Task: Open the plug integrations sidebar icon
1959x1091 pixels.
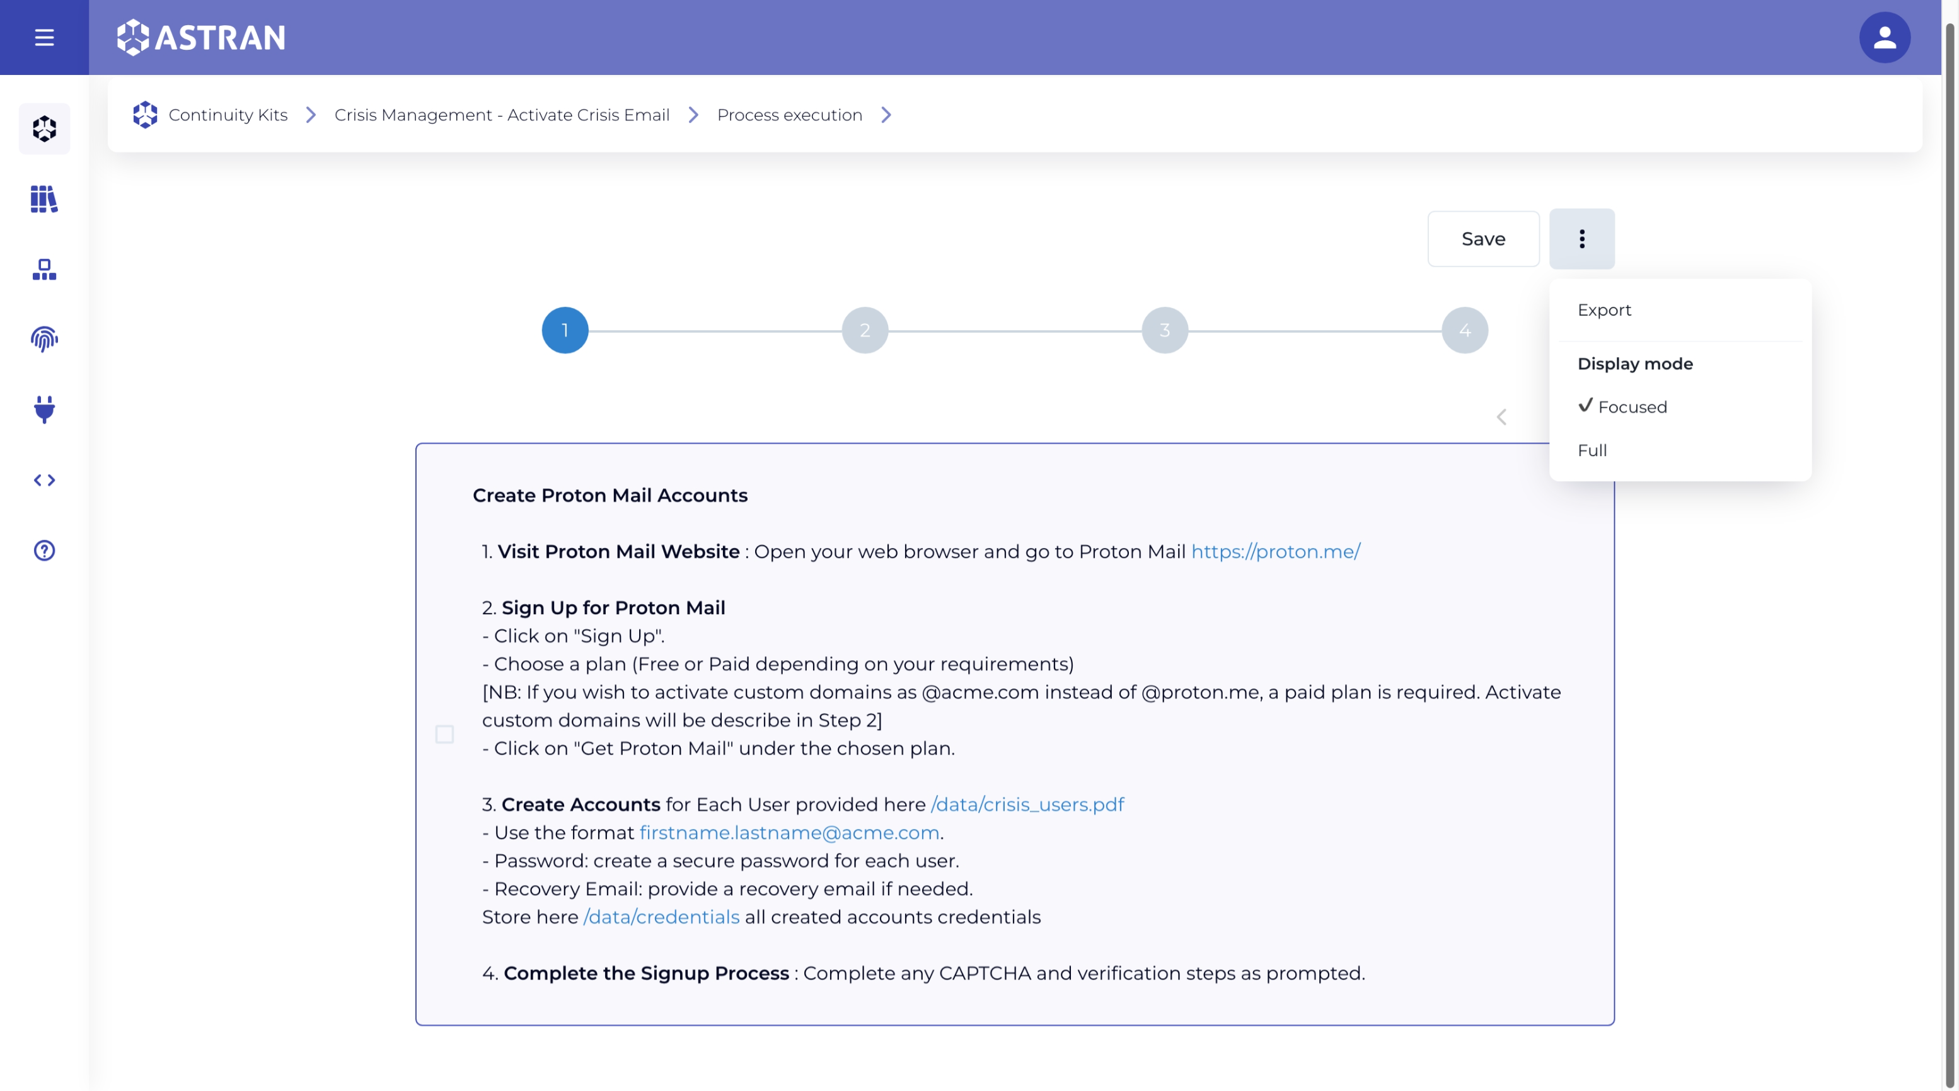Action: pos(44,409)
